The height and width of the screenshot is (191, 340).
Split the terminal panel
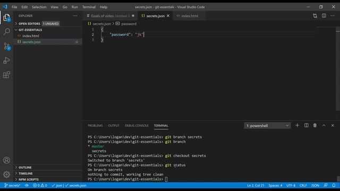[x=306, y=125]
